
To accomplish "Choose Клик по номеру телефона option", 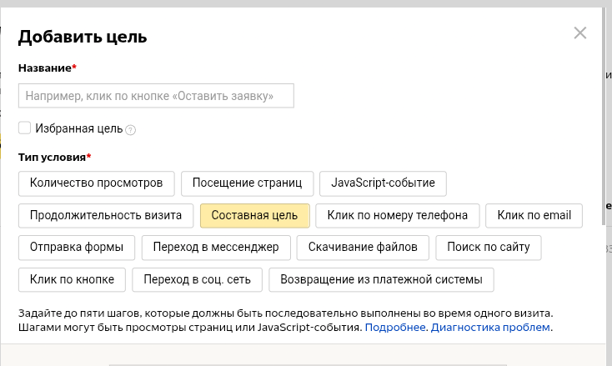I will (398, 215).
